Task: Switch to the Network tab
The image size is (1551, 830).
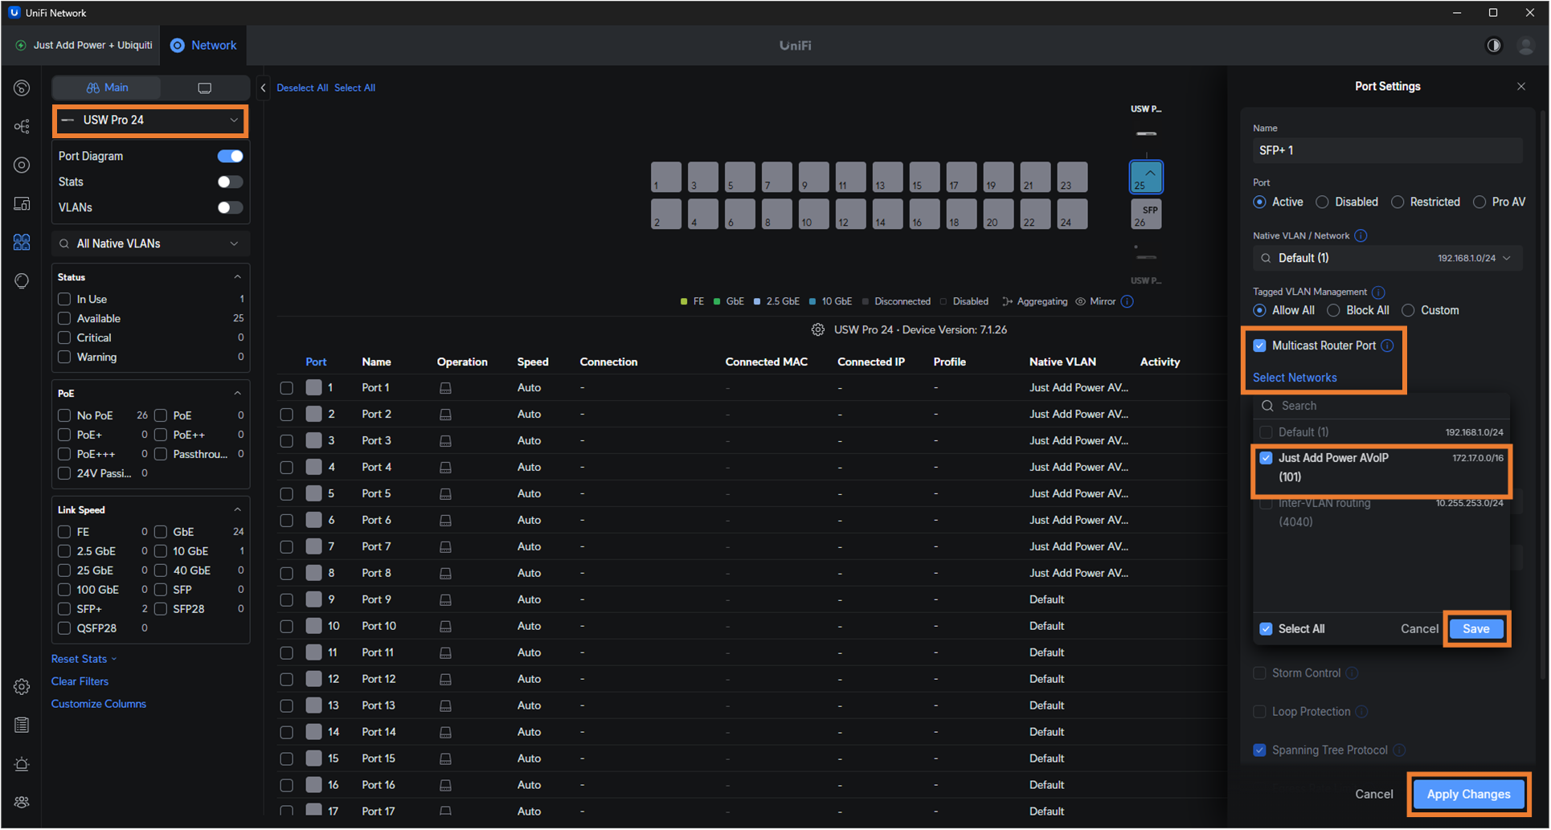Action: point(204,46)
